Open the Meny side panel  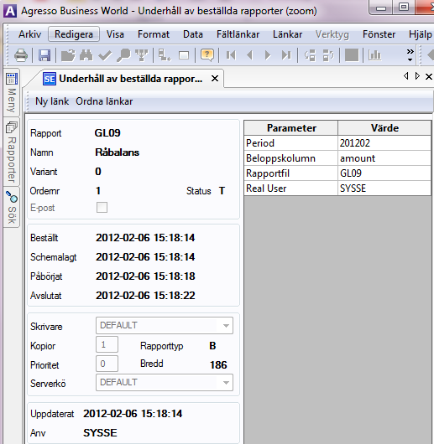pyautogui.click(x=12, y=93)
